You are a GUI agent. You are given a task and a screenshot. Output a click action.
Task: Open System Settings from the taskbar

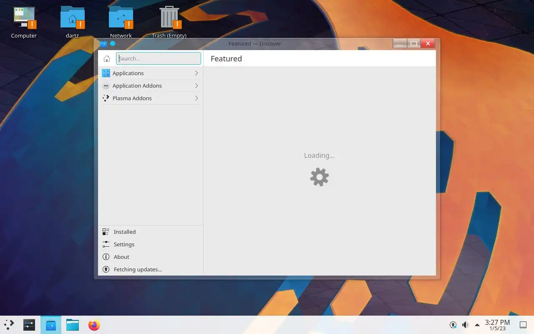(29, 325)
